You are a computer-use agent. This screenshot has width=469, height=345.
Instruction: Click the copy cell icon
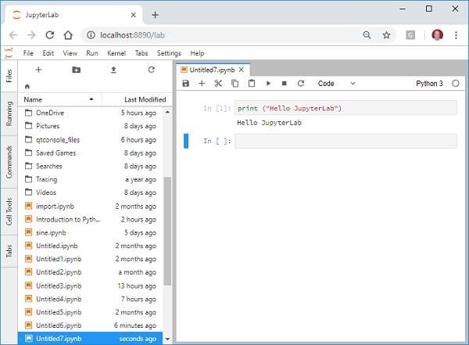click(x=234, y=84)
